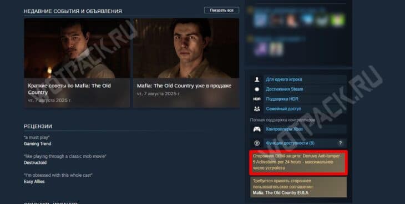Open the 'Mafia: The Old Country EULA' link
Image resolution: width=405 pixels, height=204 pixels.
[x=281, y=193]
